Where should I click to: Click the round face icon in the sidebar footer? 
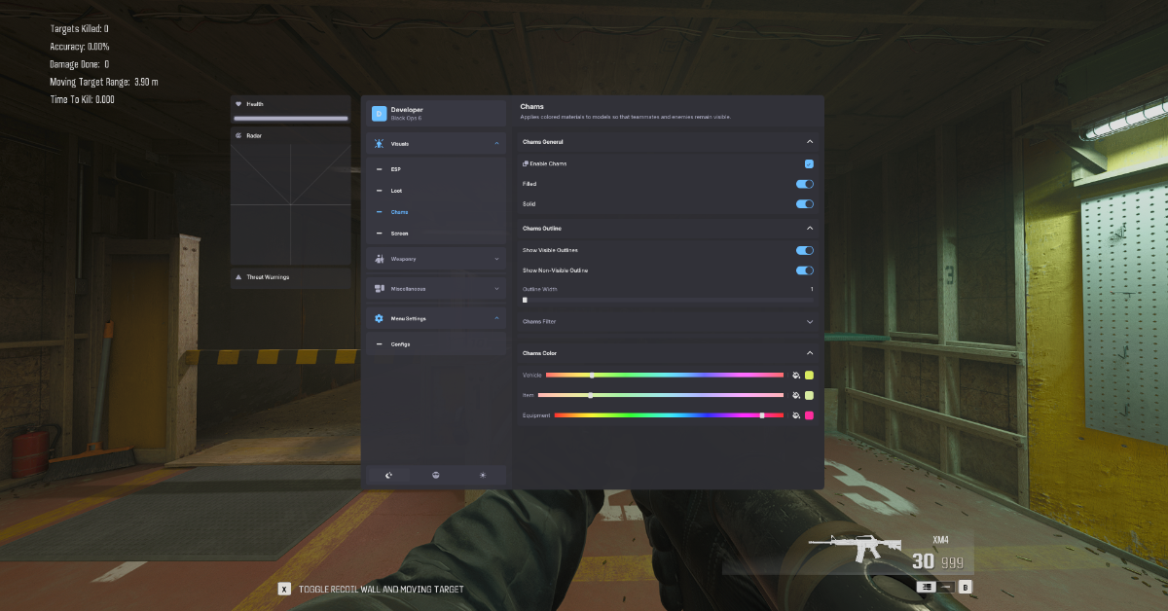pyautogui.click(x=436, y=475)
